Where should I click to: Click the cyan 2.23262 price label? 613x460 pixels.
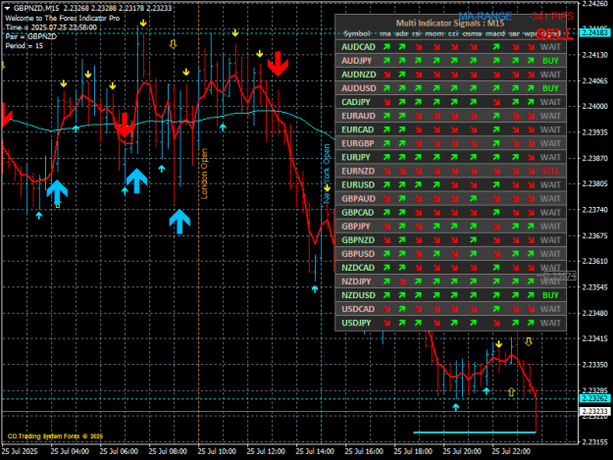[595, 398]
